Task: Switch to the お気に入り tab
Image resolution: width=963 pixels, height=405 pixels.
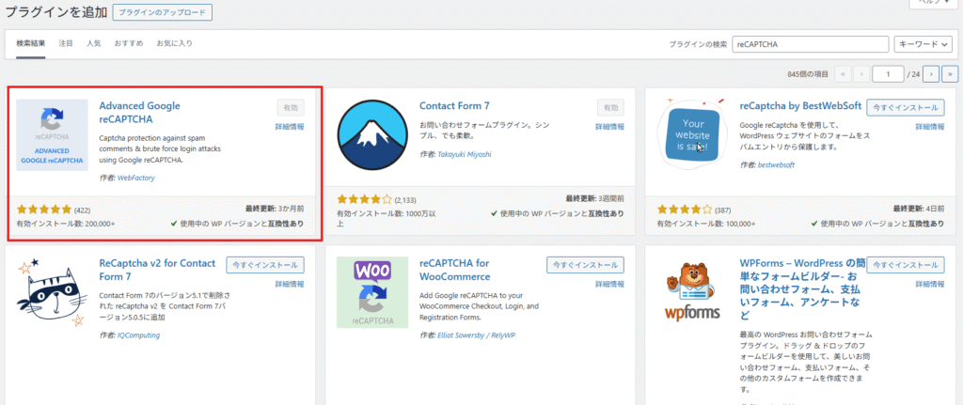Action: click(174, 43)
